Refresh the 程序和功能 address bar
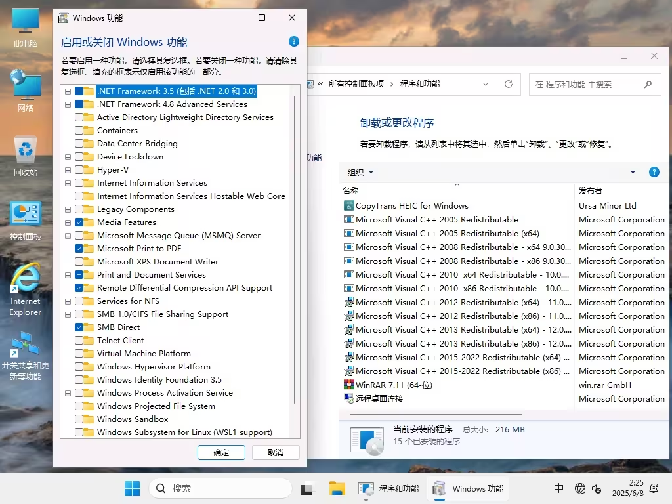The height and width of the screenshot is (504, 672). [509, 84]
